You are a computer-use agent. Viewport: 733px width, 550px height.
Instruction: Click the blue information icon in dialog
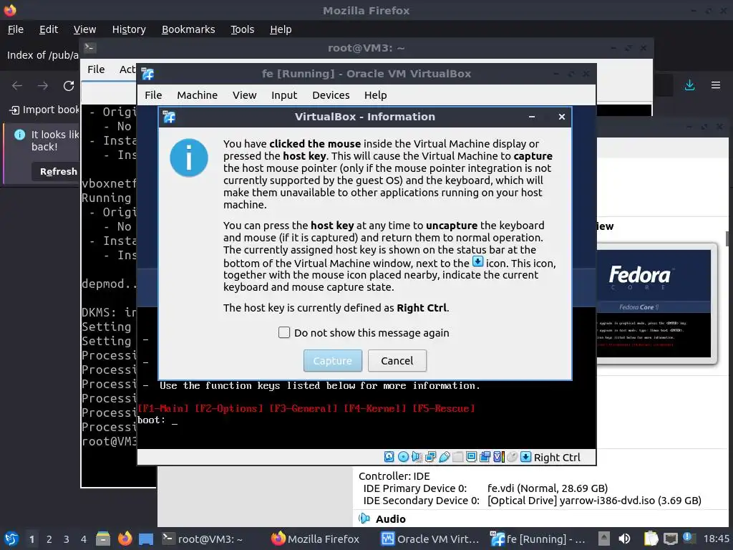pos(189,158)
